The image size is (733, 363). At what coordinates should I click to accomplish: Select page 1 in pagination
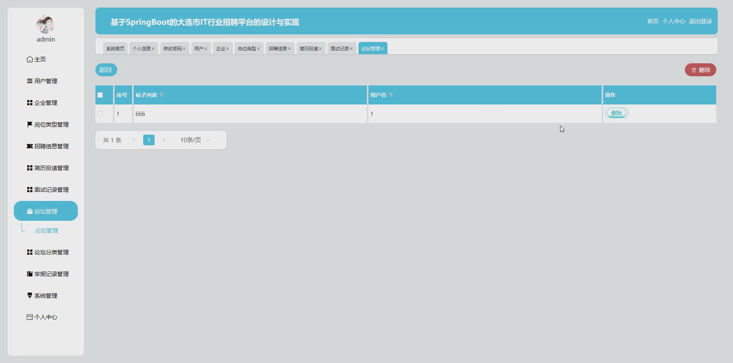(149, 140)
